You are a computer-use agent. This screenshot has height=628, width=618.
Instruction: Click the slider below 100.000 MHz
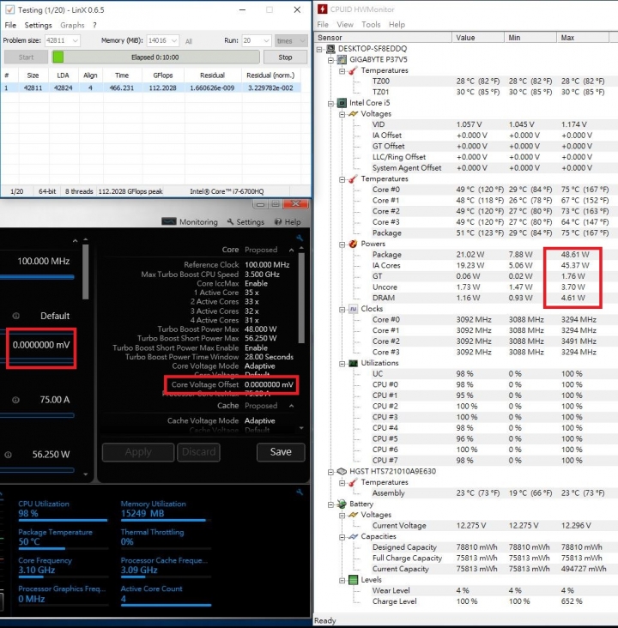[37, 277]
